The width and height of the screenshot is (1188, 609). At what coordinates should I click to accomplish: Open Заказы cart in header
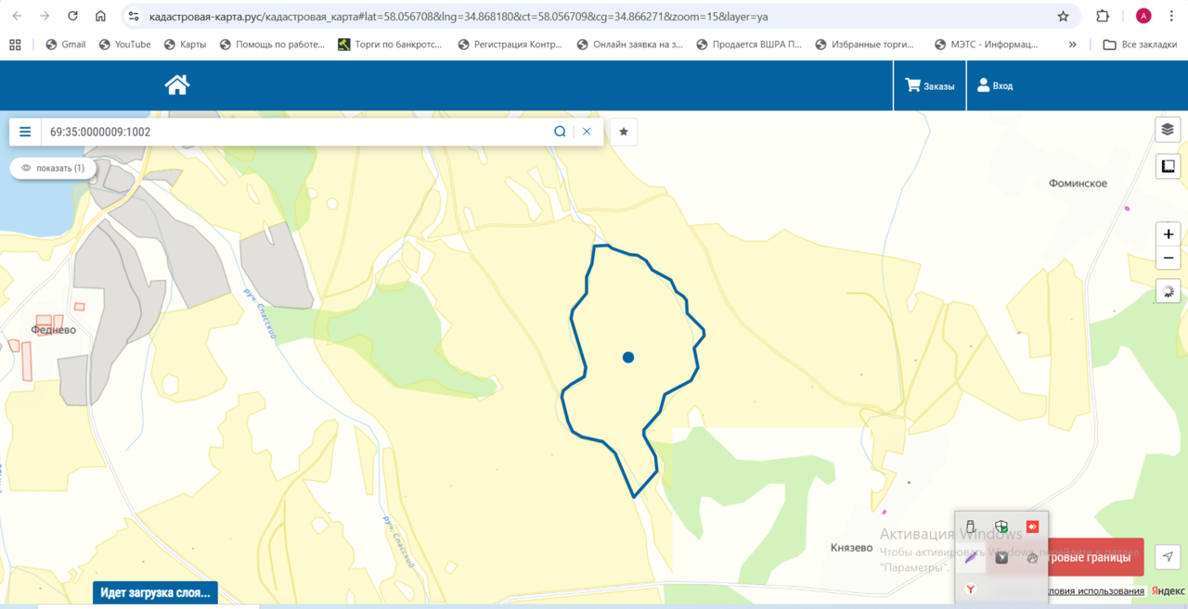(x=930, y=86)
